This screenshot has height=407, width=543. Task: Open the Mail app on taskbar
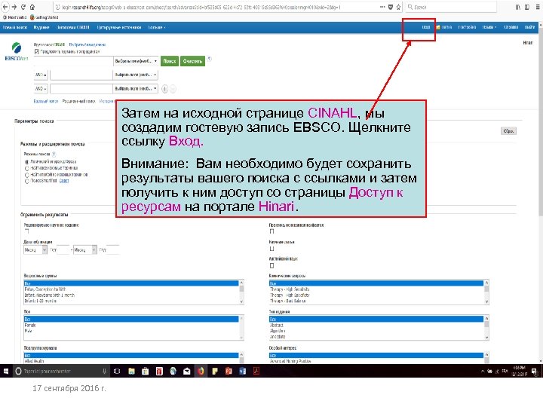[x=187, y=371]
